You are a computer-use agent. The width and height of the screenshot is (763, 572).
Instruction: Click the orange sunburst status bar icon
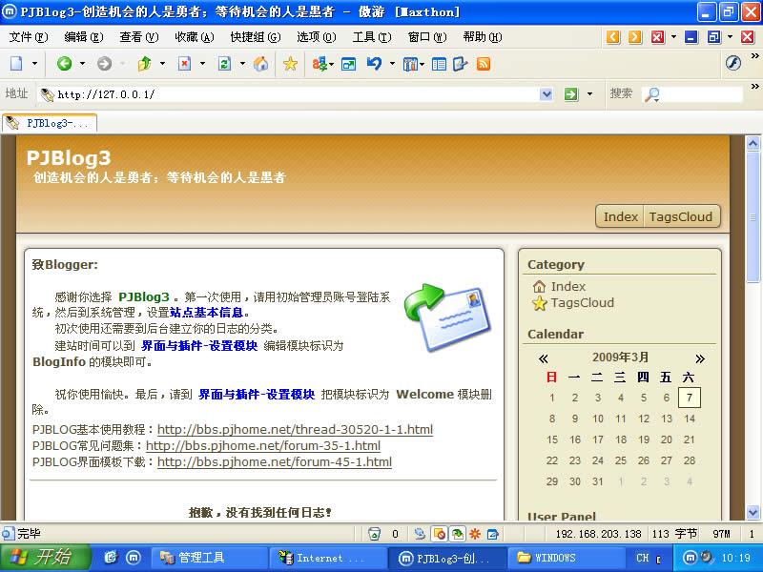475,534
